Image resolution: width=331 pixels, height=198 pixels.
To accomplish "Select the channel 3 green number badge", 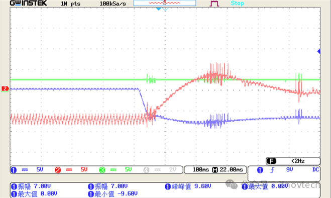I will pos(102,170).
